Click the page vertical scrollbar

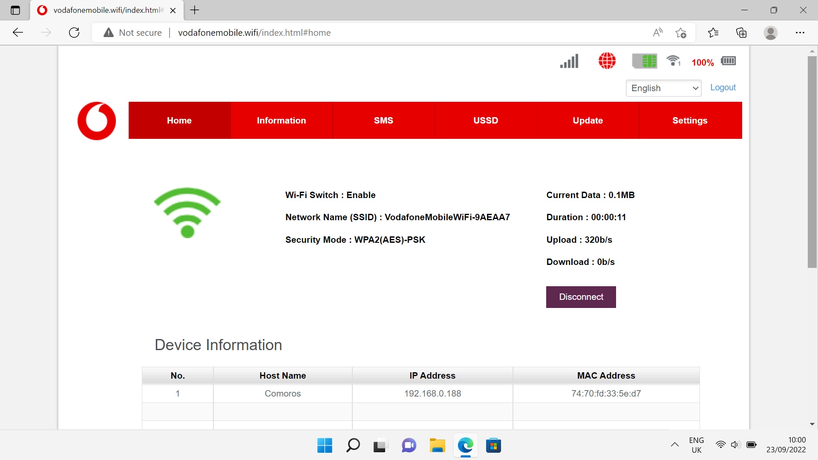coord(812,162)
